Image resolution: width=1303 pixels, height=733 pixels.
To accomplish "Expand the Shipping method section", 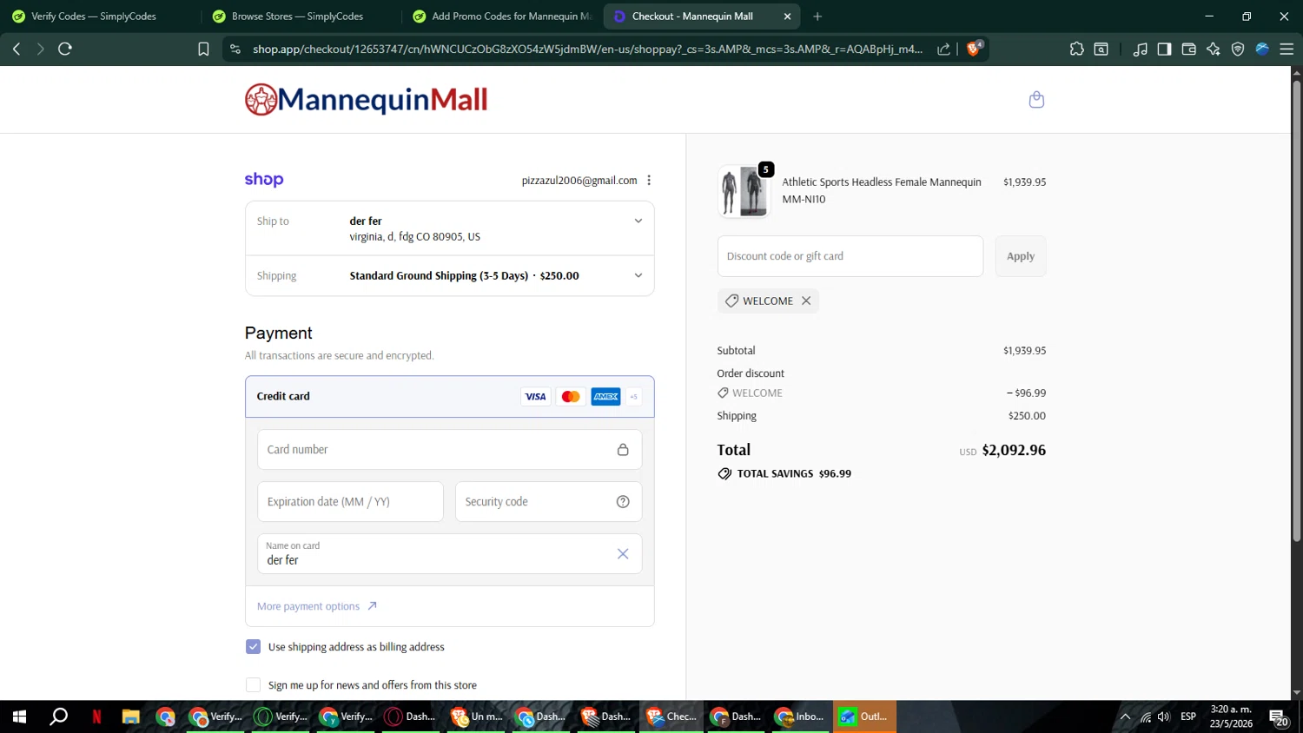I will [x=450, y=276].
